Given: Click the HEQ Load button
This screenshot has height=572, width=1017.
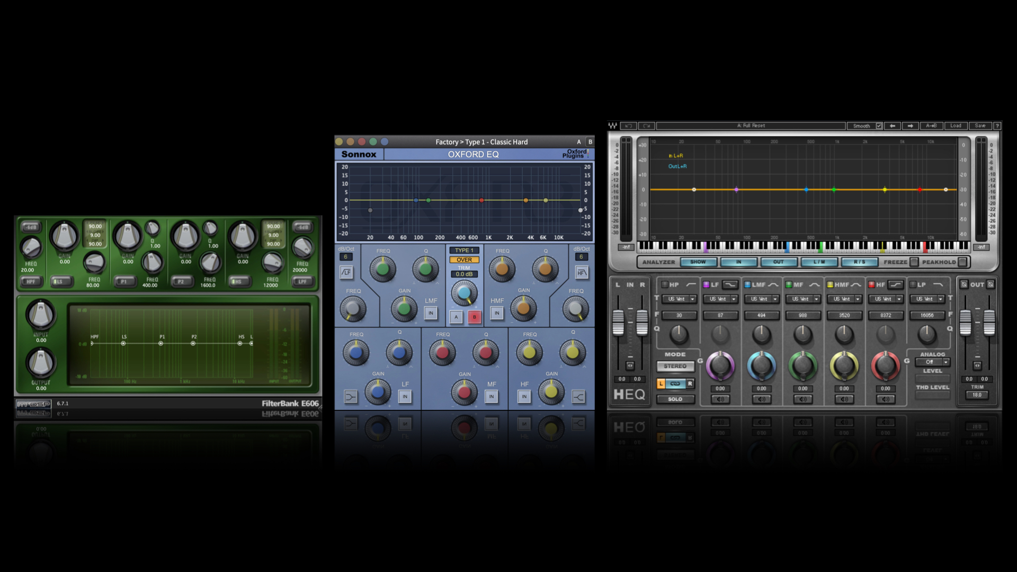Looking at the screenshot, I should [x=956, y=126].
